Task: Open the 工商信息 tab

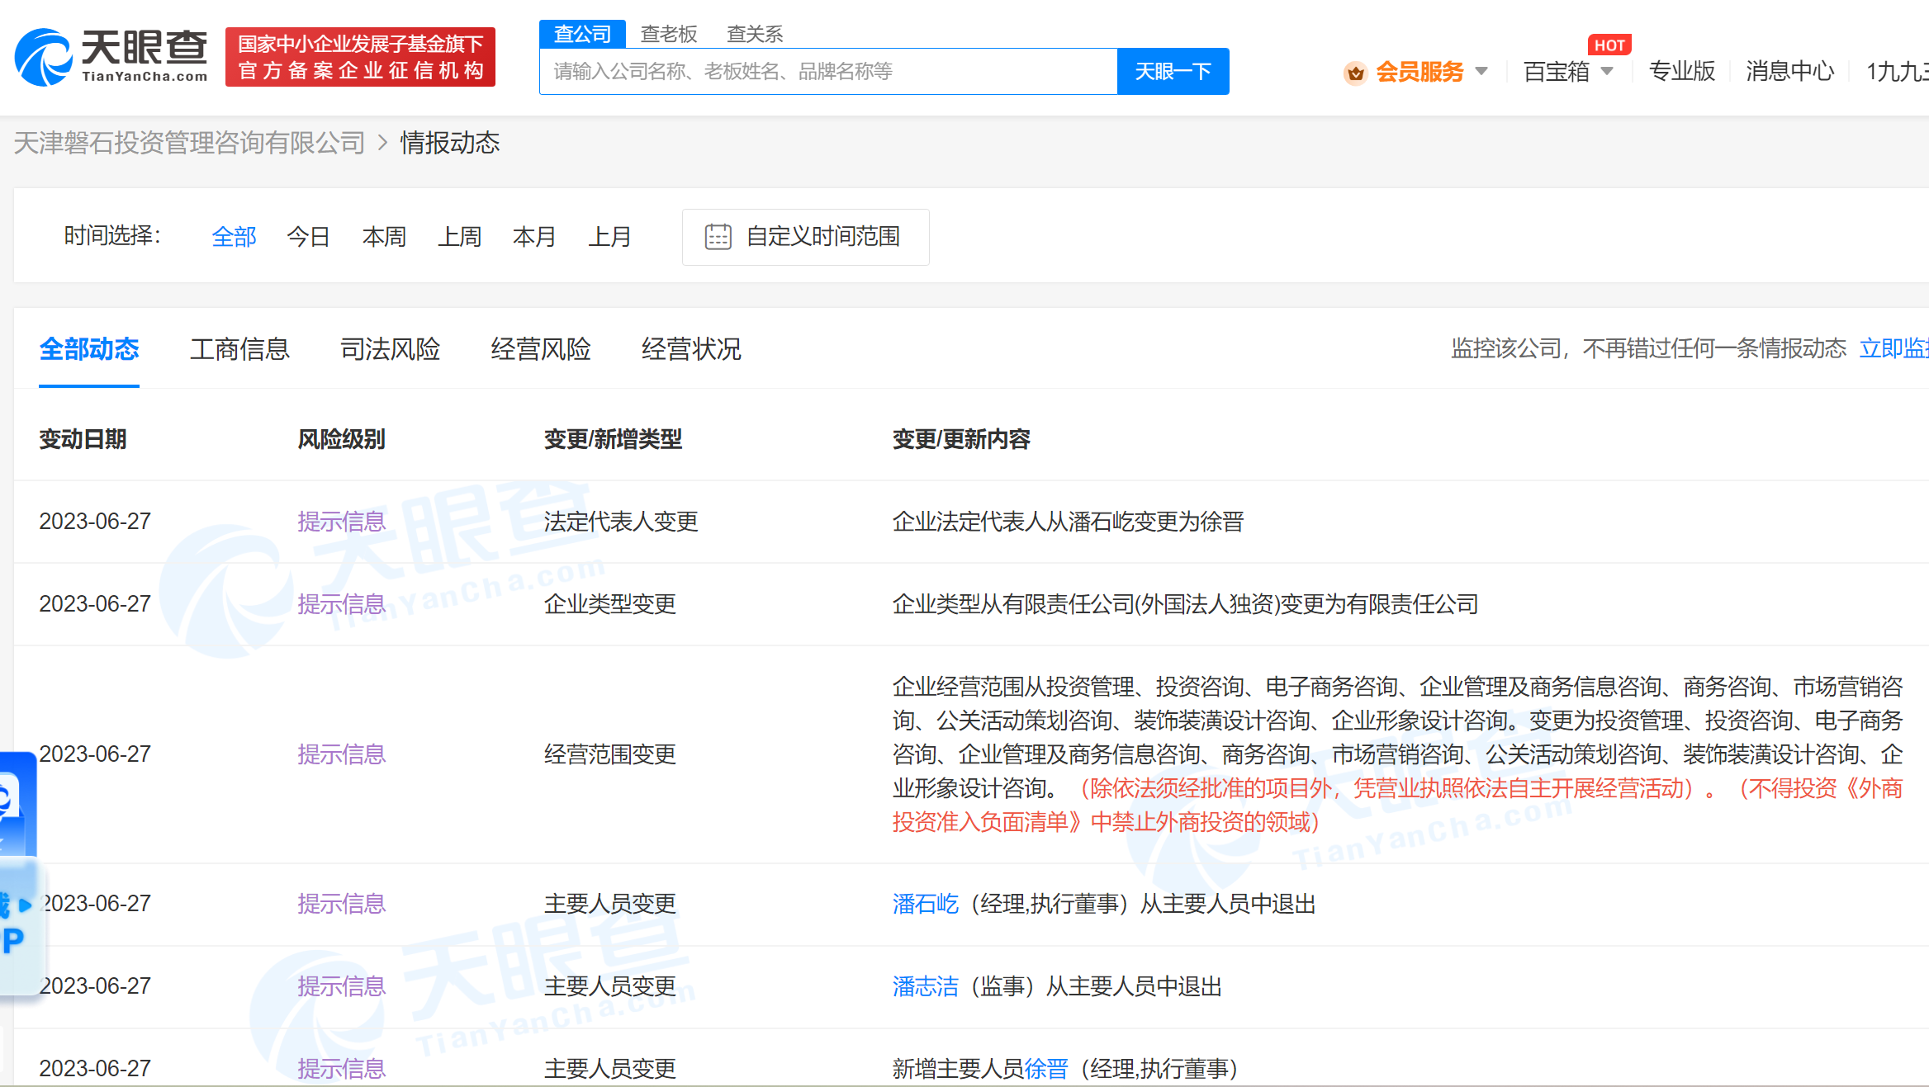Action: tap(239, 349)
